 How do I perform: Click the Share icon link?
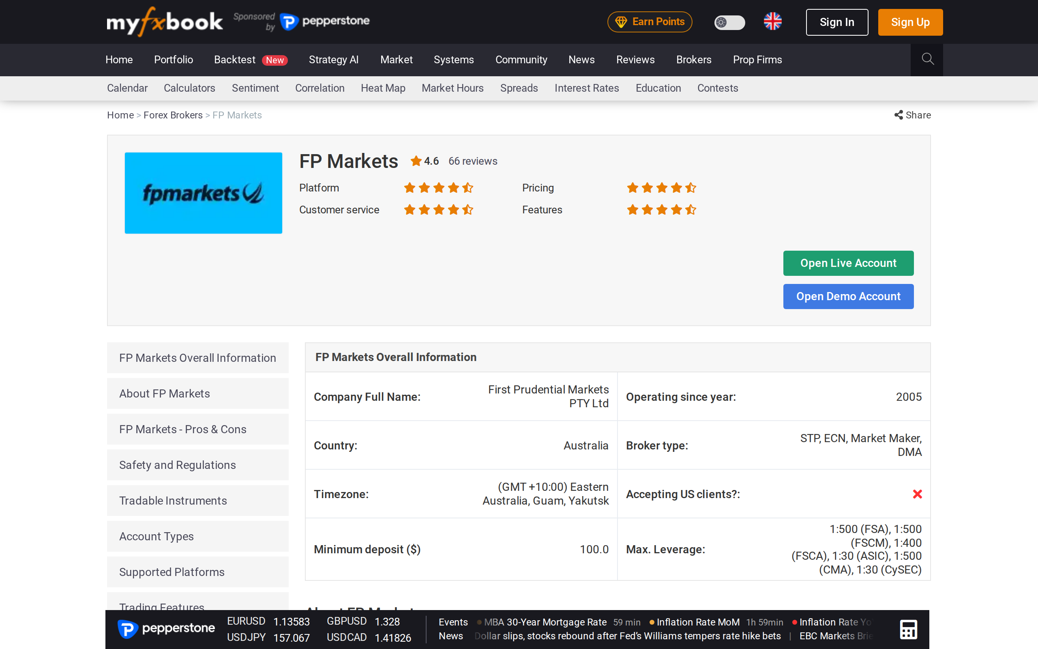pos(912,115)
